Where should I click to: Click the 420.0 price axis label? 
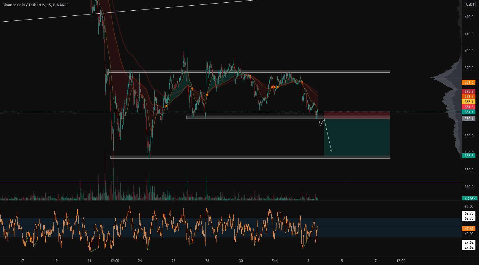[469, 17]
